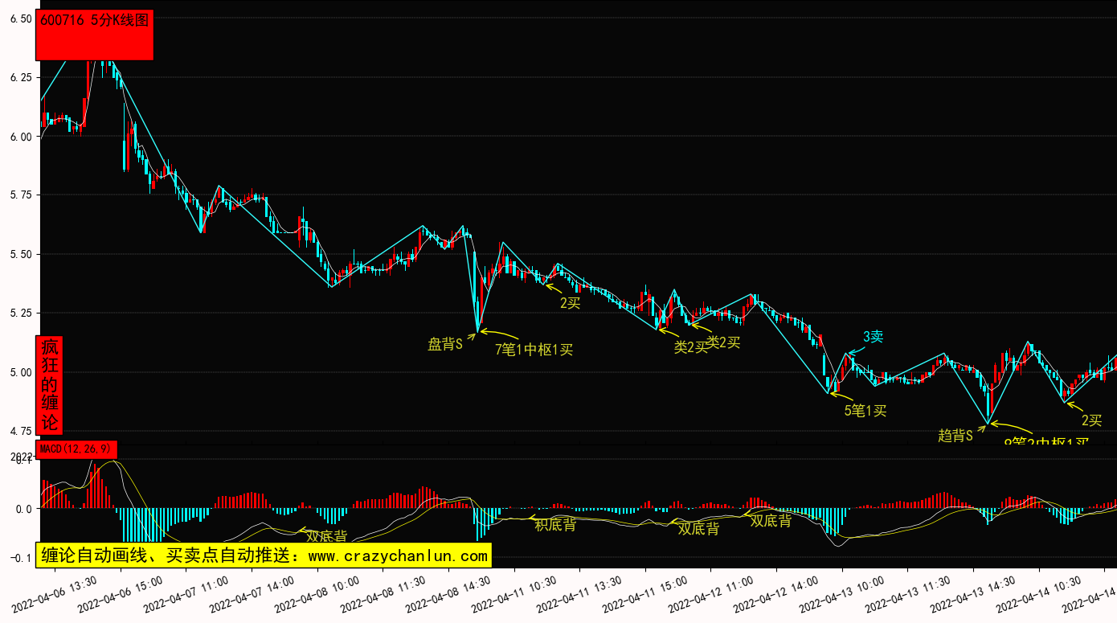Screen dimensions: 1117x623
Task: Click the 6.00 price axis label
Action: pyautogui.click(x=21, y=137)
